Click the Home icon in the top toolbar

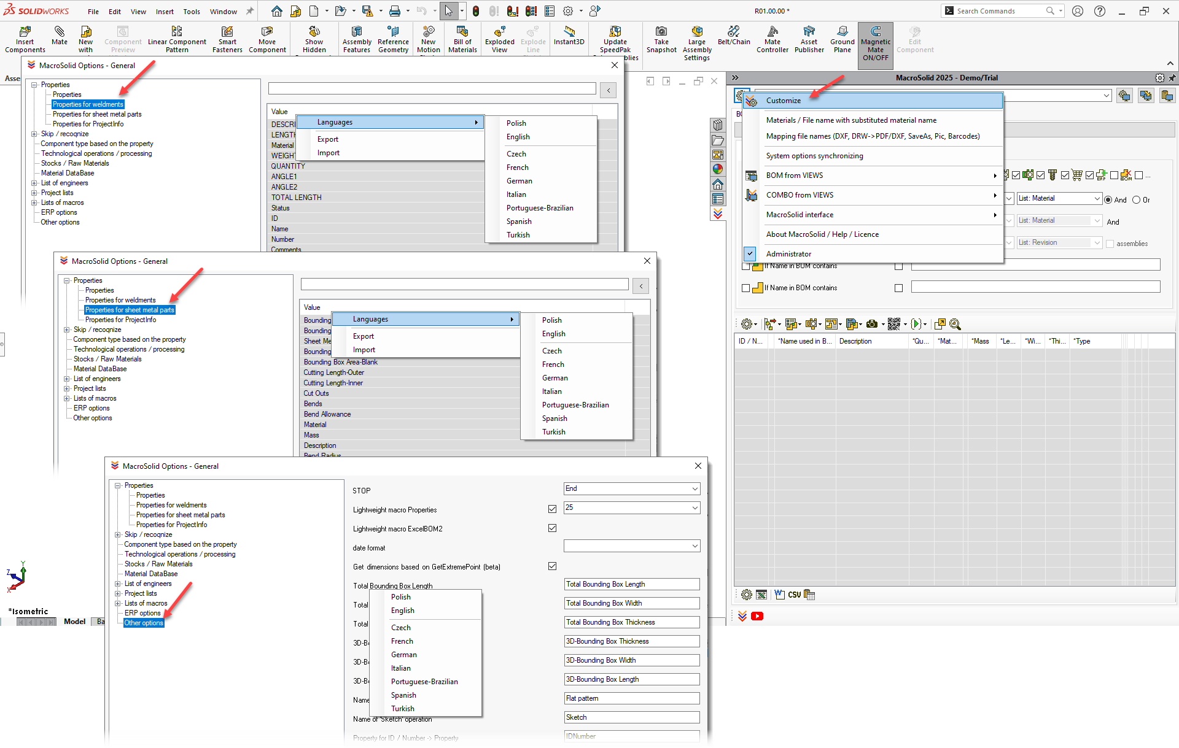(x=277, y=11)
